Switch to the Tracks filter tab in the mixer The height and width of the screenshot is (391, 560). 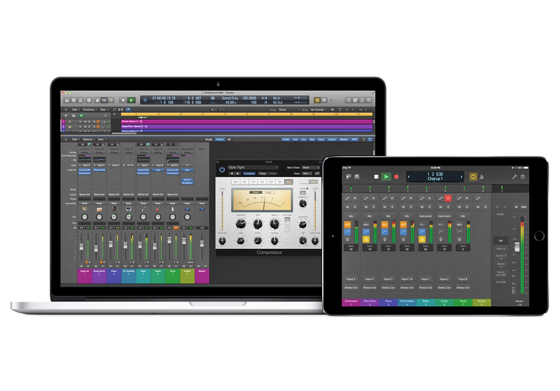pyautogui.click(x=220, y=139)
